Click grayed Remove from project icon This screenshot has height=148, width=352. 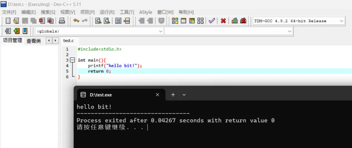click(150, 21)
